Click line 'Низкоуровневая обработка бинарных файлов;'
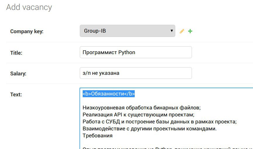253x149 pixels. pos(141,108)
